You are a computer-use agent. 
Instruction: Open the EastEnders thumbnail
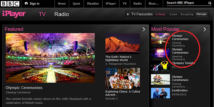tap(160, 93)
